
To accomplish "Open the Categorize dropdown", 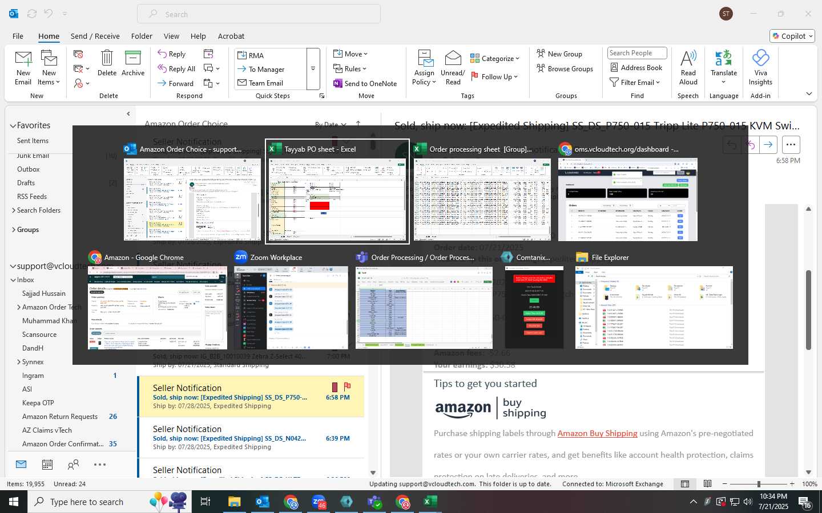I will point(495,58).
